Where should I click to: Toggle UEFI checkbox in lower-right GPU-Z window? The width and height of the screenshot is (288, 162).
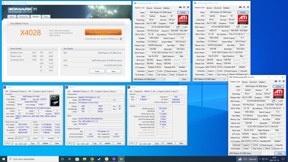(x=278, y=101)
